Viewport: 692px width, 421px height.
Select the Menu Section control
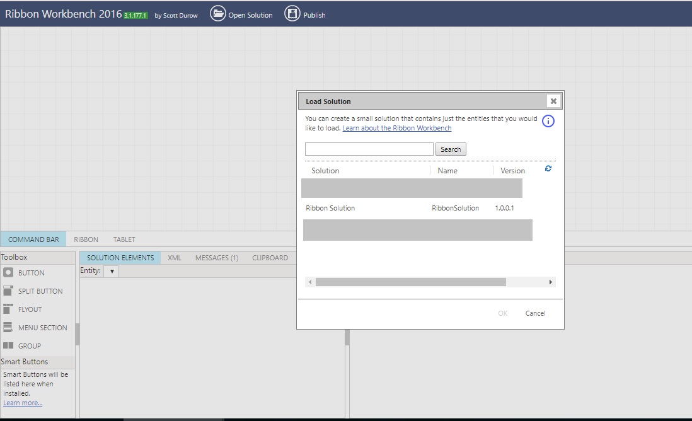42,327
